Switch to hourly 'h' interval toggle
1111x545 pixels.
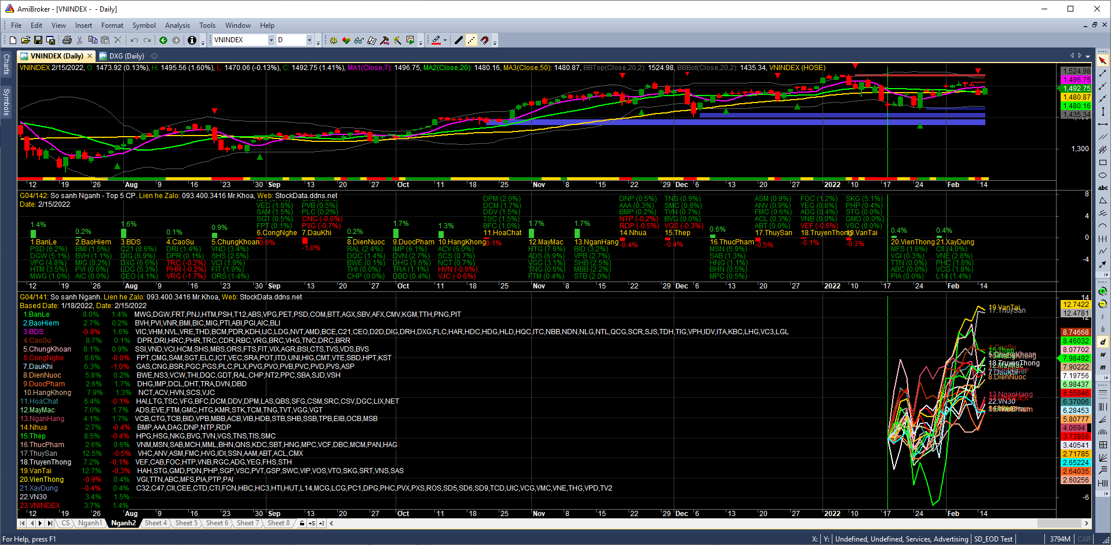click(x=1102, y=328)
